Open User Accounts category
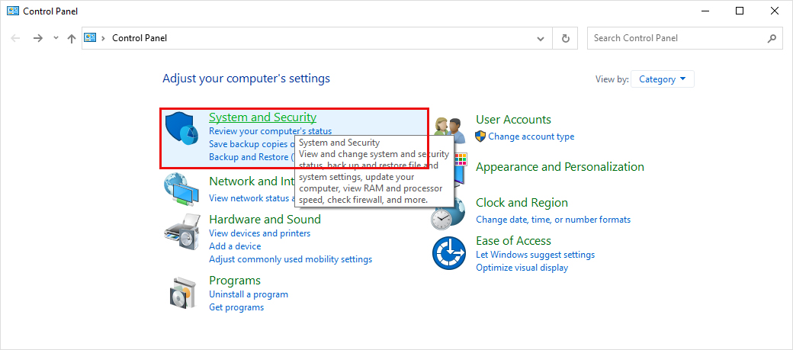Screen dimensions: 793x350 pyautogui.click(x=513, y=120)
